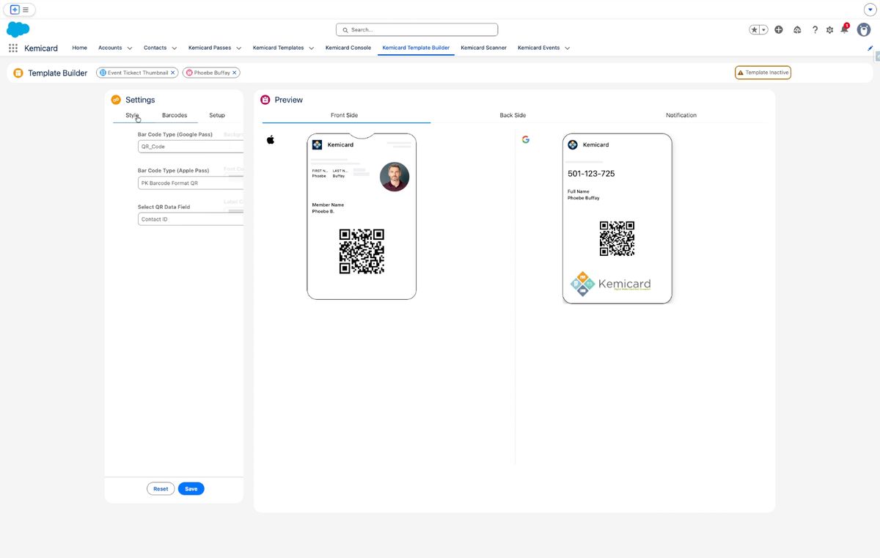The image size is (880, 558).
Task: Open the Kemicard Events tab
Action: [538, 48]
